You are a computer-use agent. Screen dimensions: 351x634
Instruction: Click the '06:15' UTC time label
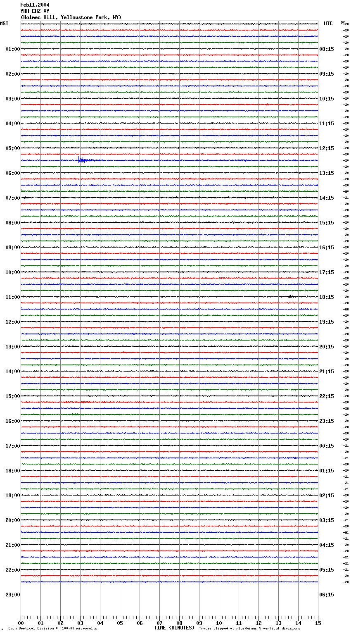(x=327, y=595)
